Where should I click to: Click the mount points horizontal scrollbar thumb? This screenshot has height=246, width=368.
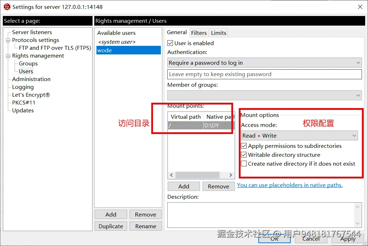tap(198, 175)
